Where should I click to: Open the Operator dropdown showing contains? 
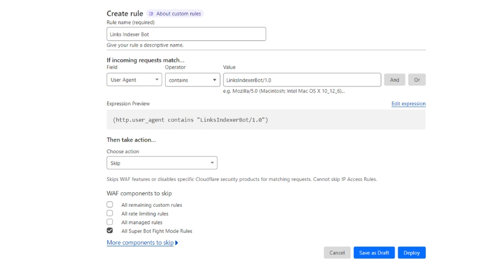coord(192,80)
